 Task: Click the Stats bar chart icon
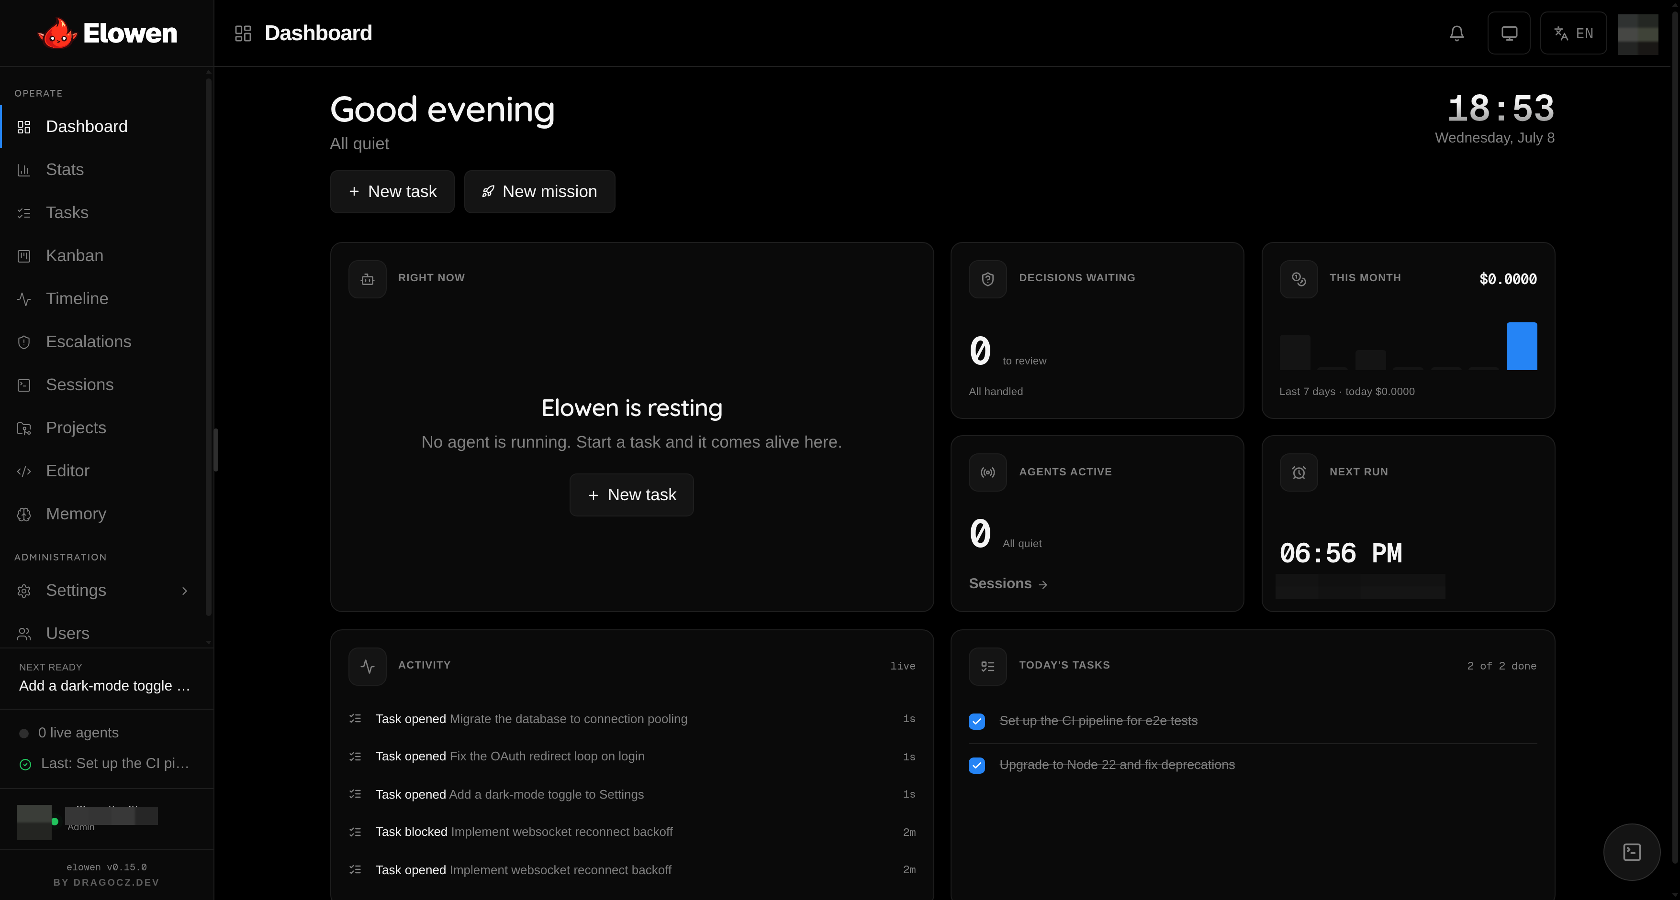[x=24, y=170]
